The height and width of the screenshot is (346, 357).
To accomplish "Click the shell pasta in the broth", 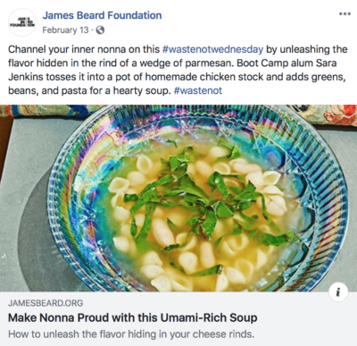I will (x=145, y=164).
